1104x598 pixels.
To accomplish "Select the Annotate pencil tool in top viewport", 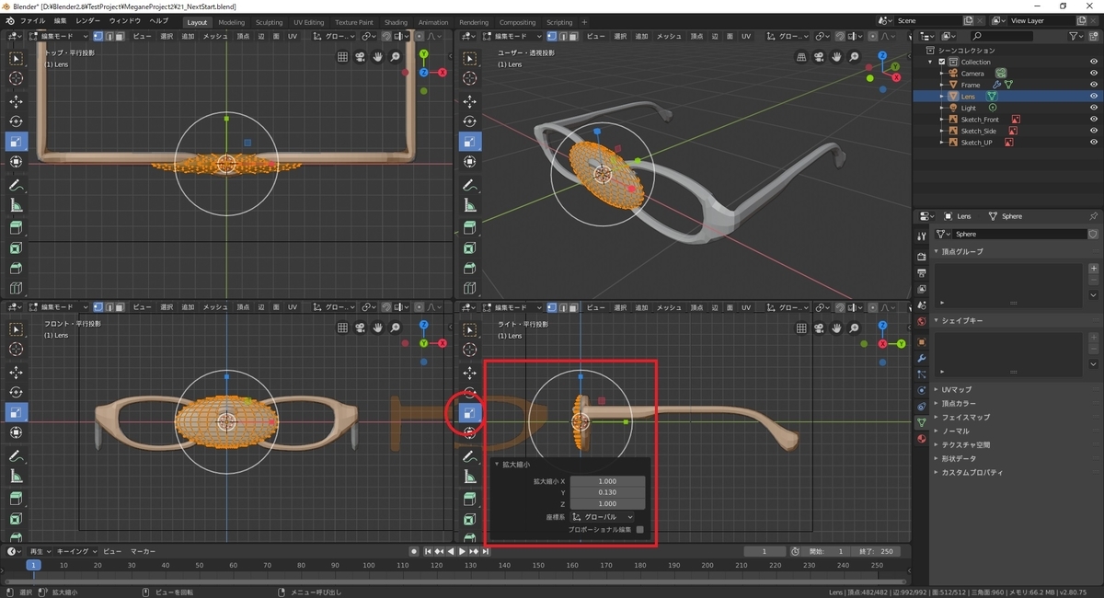I will 17,185.
